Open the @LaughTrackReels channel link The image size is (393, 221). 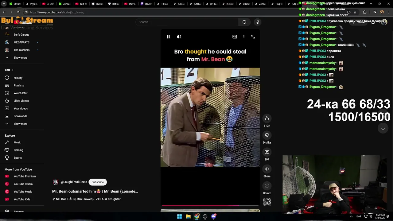point(74,182)
